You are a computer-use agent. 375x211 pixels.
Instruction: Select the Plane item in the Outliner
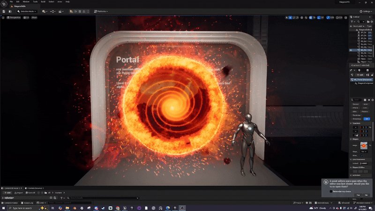click(363, 59)
